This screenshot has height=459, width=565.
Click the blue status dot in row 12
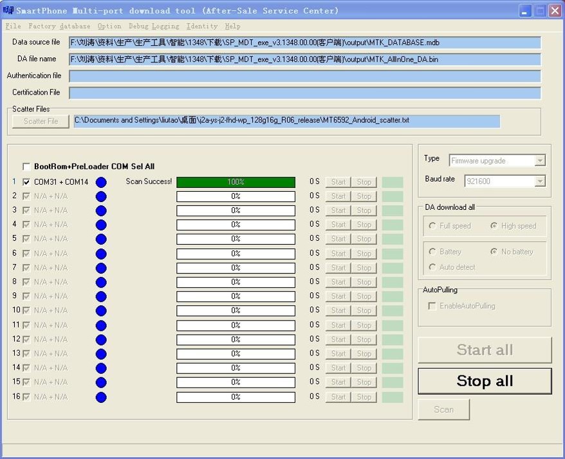101,340
